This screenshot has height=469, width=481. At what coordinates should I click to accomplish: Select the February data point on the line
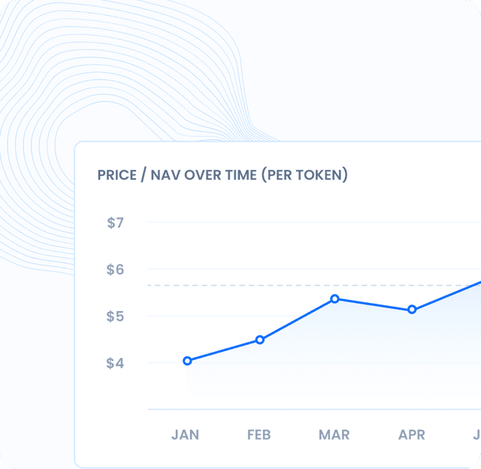point(260,340)
